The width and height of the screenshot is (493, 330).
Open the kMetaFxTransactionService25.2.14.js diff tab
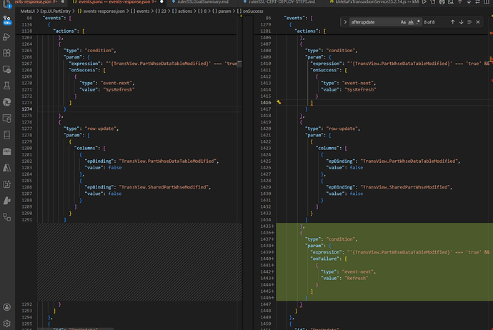(374, 2)
